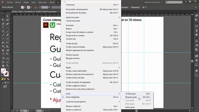Click Encajar todo en ventana
The image size is (199, 112).
point(91,35)
